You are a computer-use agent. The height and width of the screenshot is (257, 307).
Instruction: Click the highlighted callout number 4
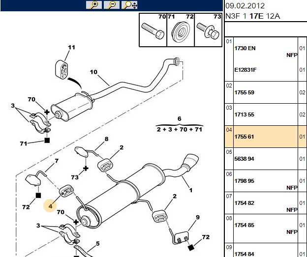click(x=51, y=206)
